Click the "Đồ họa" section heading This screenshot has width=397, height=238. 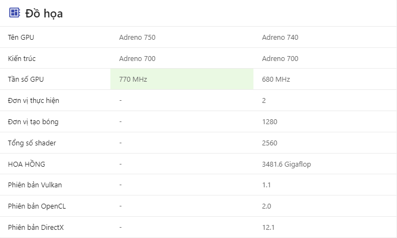44,14
